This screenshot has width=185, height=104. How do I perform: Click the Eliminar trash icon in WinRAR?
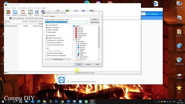[37, 13]
